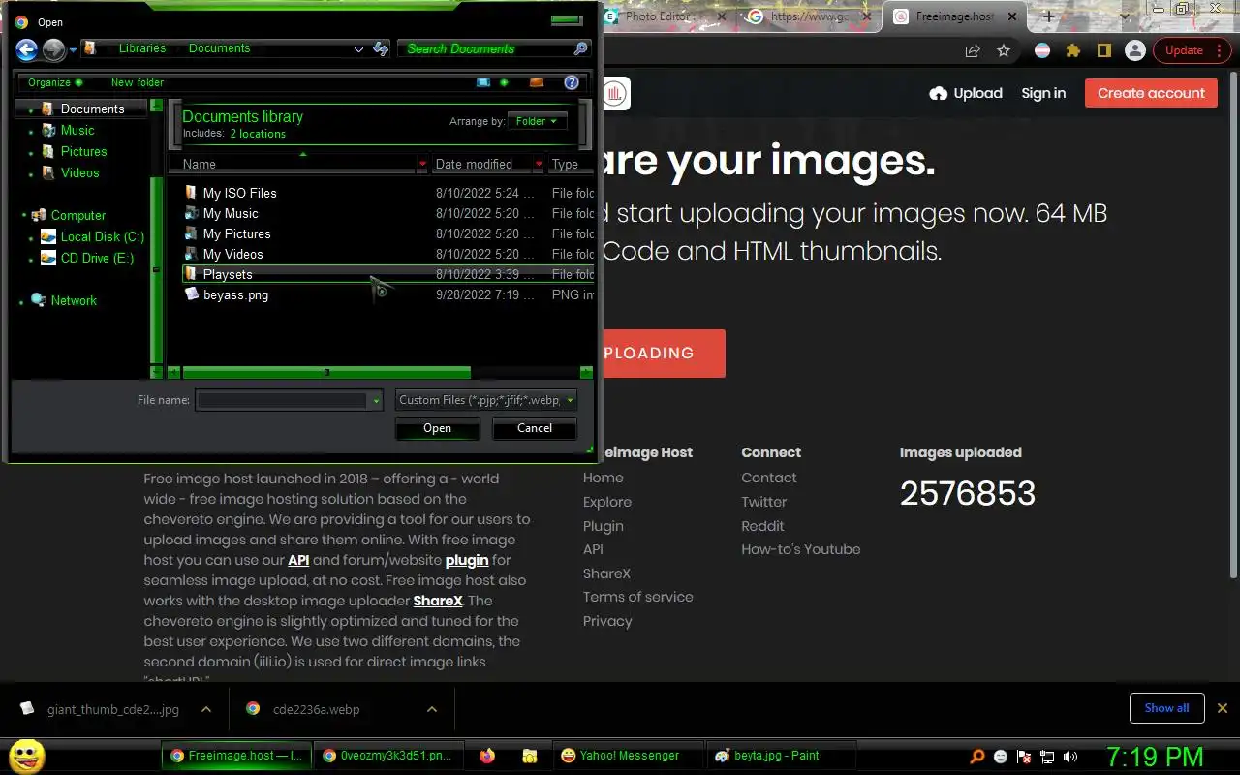Open the recent pages dropdown next to Forward
Viewport: 1240px width, 775px height.
[73, 50]
